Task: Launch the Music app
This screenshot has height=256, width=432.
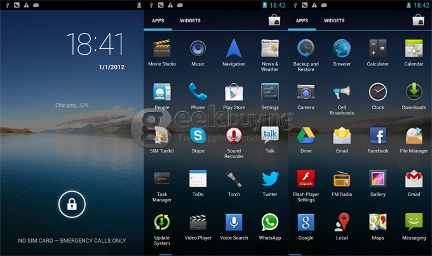Action: coord(198,48)
